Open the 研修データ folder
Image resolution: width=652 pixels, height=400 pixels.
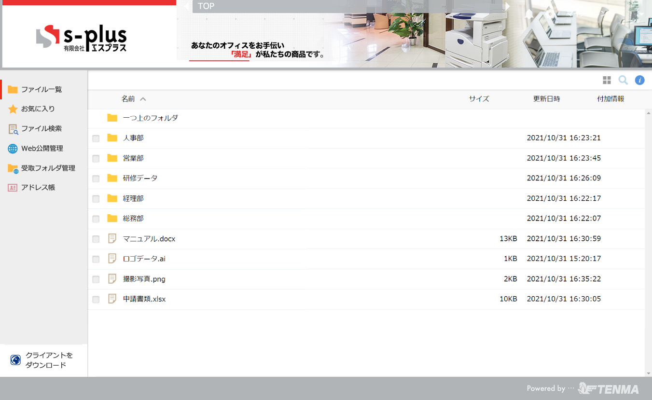(140, 178)
